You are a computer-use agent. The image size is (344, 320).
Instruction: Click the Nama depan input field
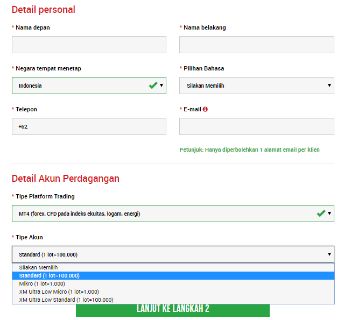[x=89, y=45]
